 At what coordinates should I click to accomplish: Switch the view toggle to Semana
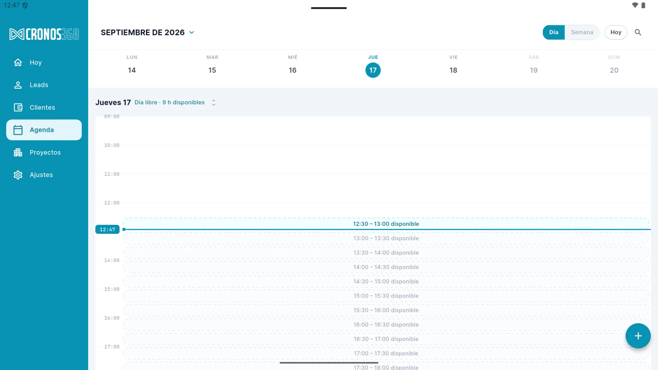click(582, 32)
